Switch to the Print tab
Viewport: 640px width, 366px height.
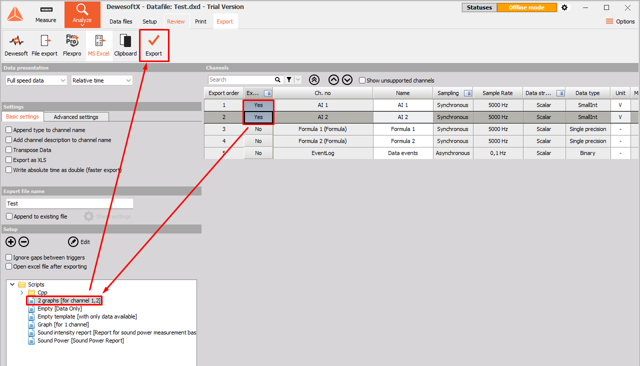tap(200, 21)
